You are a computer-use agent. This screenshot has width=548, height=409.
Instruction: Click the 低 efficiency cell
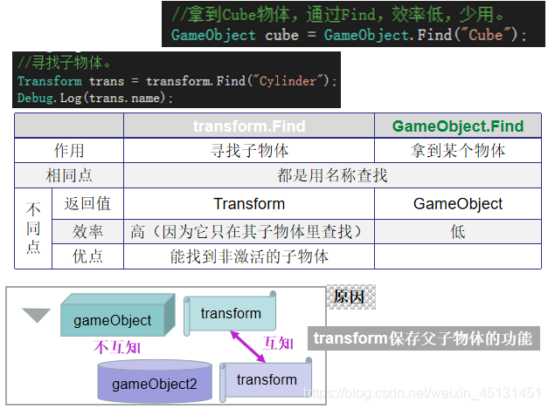coord(458,231)
